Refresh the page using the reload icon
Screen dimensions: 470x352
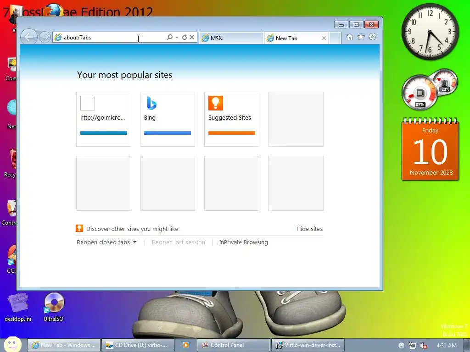click(185, 37)
